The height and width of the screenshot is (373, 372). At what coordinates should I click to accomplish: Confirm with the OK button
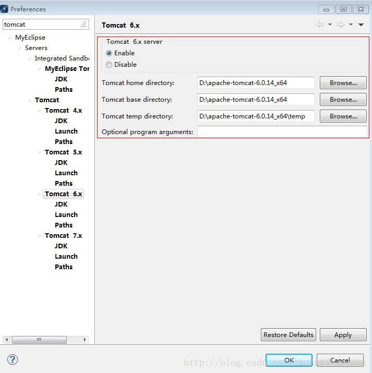pyautogui.click(x=289, y=360)
